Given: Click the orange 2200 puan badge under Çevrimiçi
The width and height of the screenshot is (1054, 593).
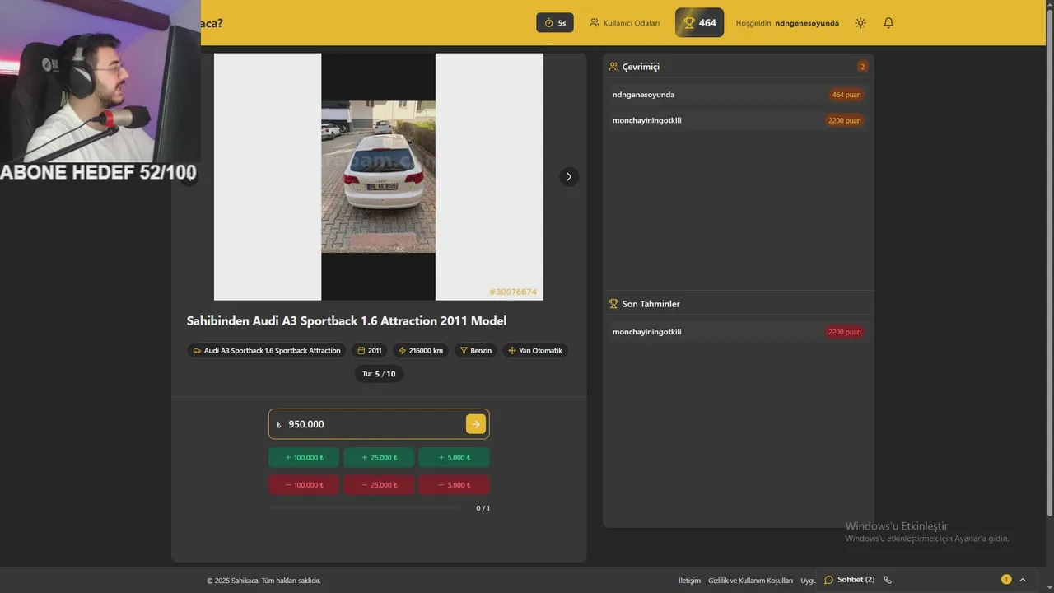Looking at the screenshot, I should (845, 120).
